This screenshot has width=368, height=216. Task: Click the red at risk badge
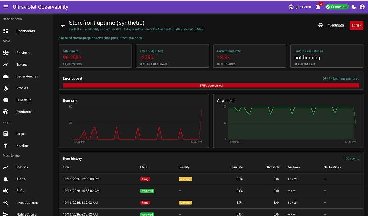point(356,25)
